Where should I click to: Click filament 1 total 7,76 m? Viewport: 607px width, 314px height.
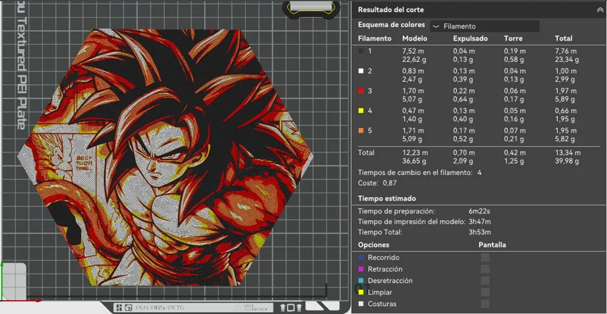coord(566,51)
